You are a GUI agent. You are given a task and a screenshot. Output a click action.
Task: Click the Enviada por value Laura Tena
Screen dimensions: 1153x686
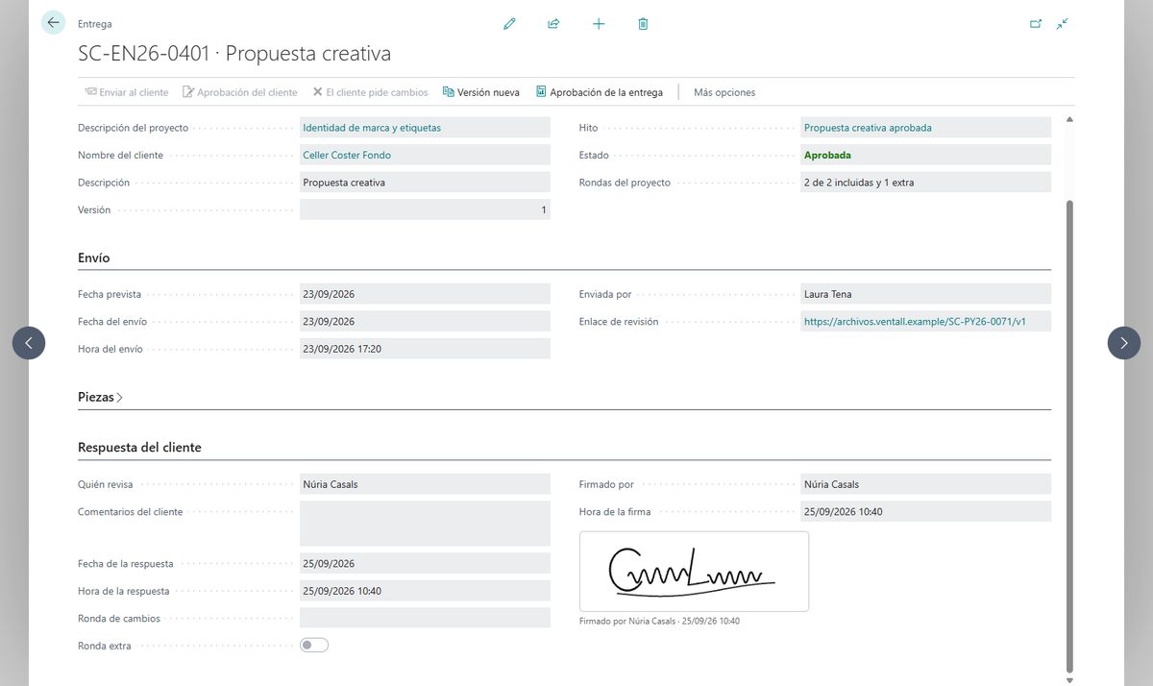(926, 294)
